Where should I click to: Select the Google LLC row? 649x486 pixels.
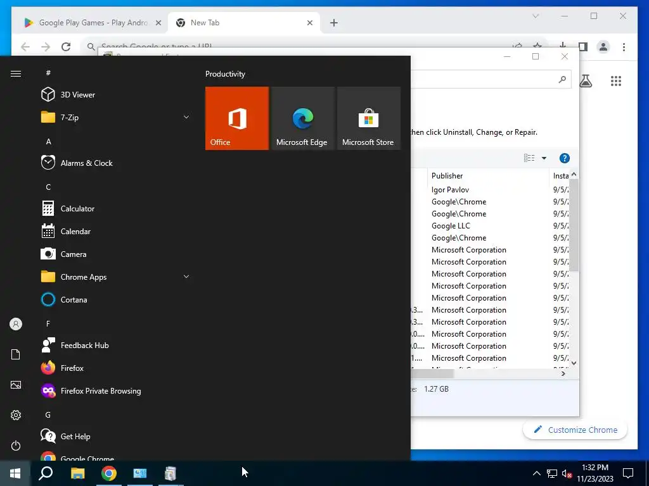pyautogui.click(x=451, y=226)
